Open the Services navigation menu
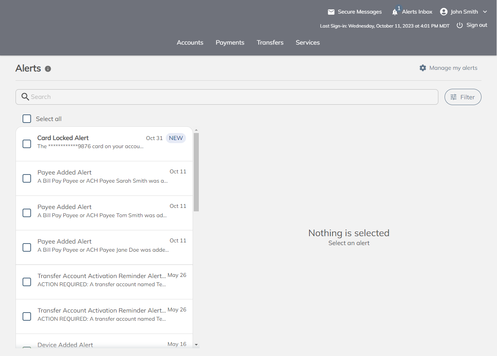 [308, 43]
